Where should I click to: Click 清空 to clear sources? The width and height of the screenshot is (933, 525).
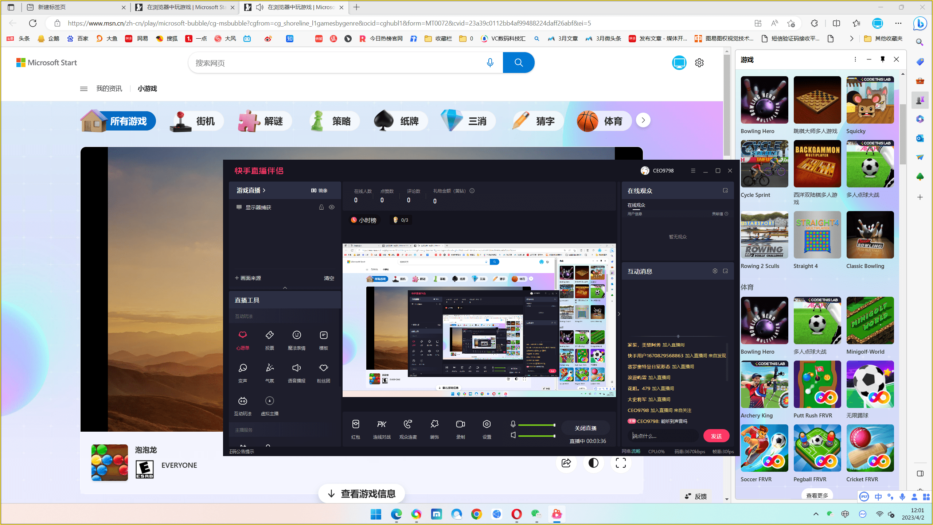pos(329,278)
